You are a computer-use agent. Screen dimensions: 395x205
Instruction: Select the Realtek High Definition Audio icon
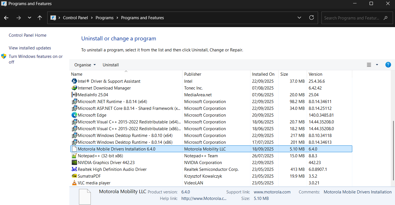click(74, 169)
